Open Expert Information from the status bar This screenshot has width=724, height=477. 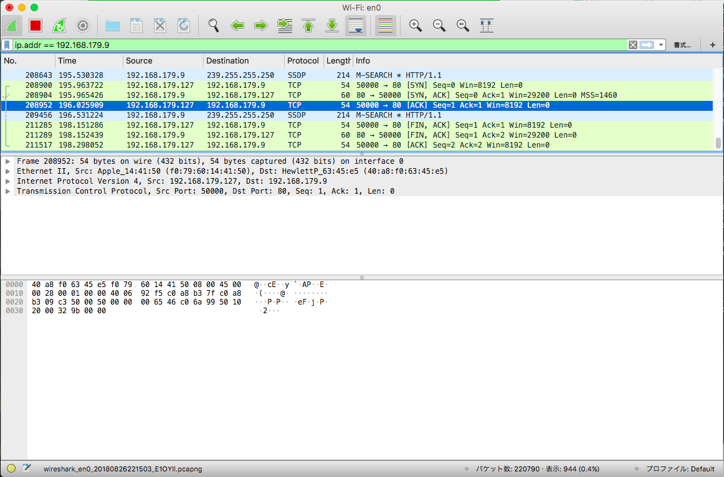coord(11,468)
